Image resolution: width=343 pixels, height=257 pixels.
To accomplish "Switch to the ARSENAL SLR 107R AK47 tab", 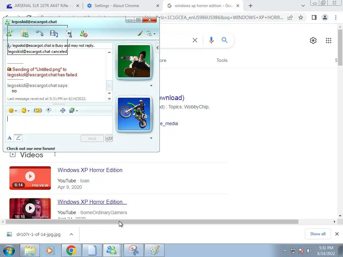I will click(43, 6).
